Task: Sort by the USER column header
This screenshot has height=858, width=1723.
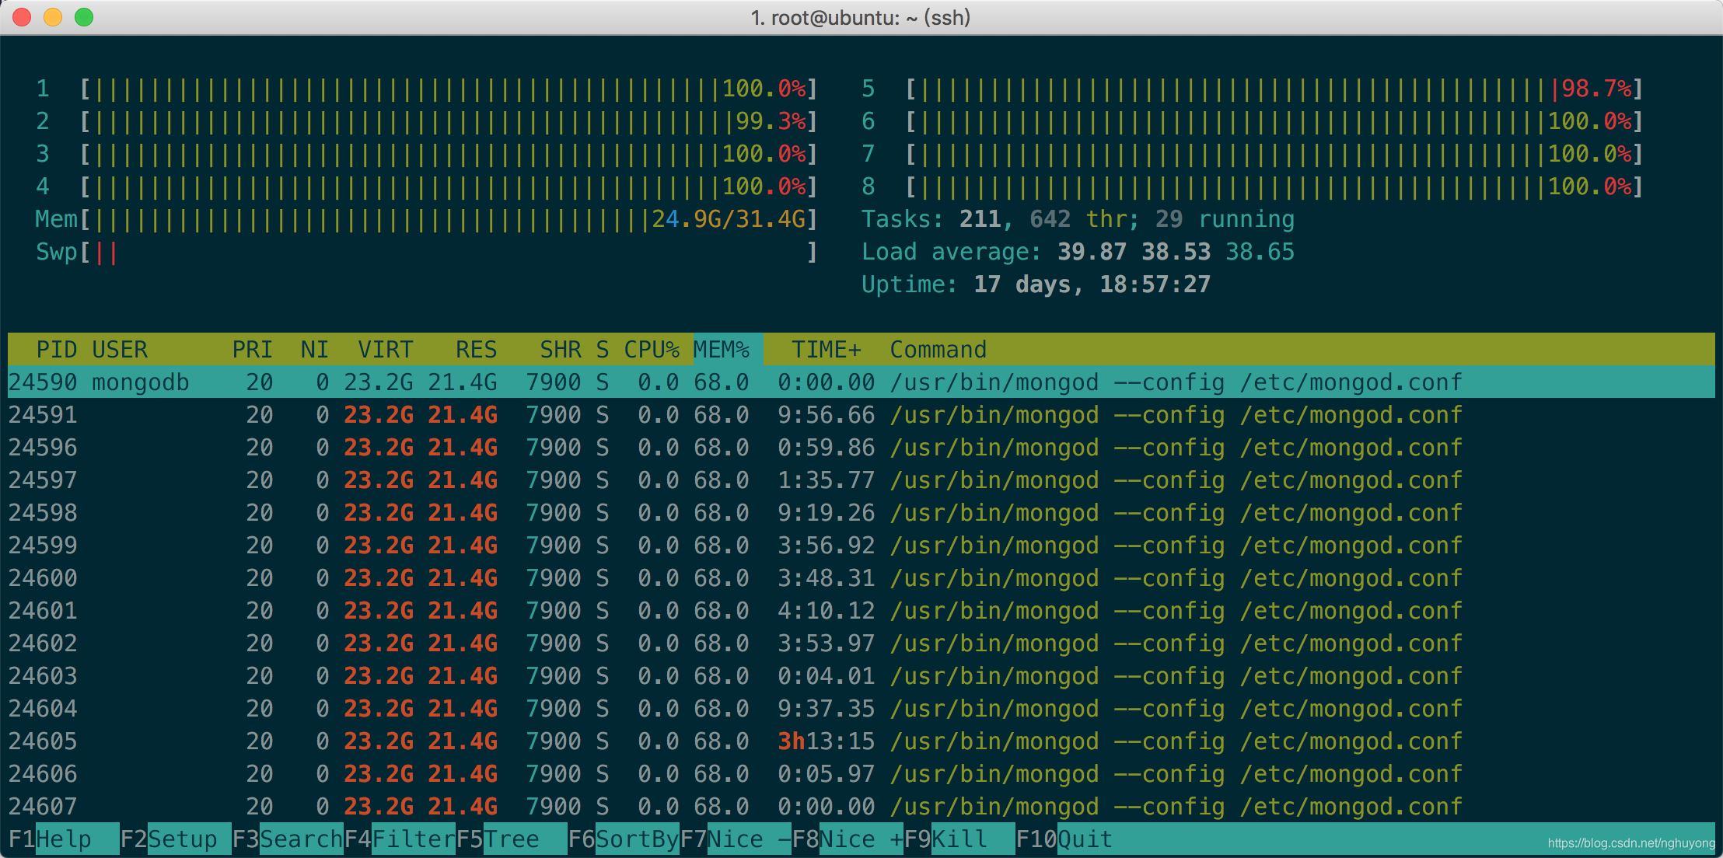Action: tap(120, 350)
